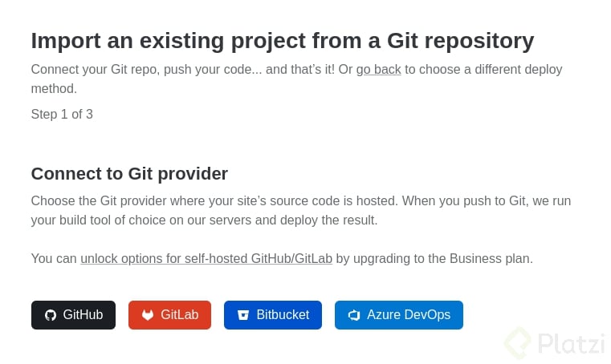Click the Azure DevOps logo icon
This screenshot has height=364, width=611.
tap(354, 315)
